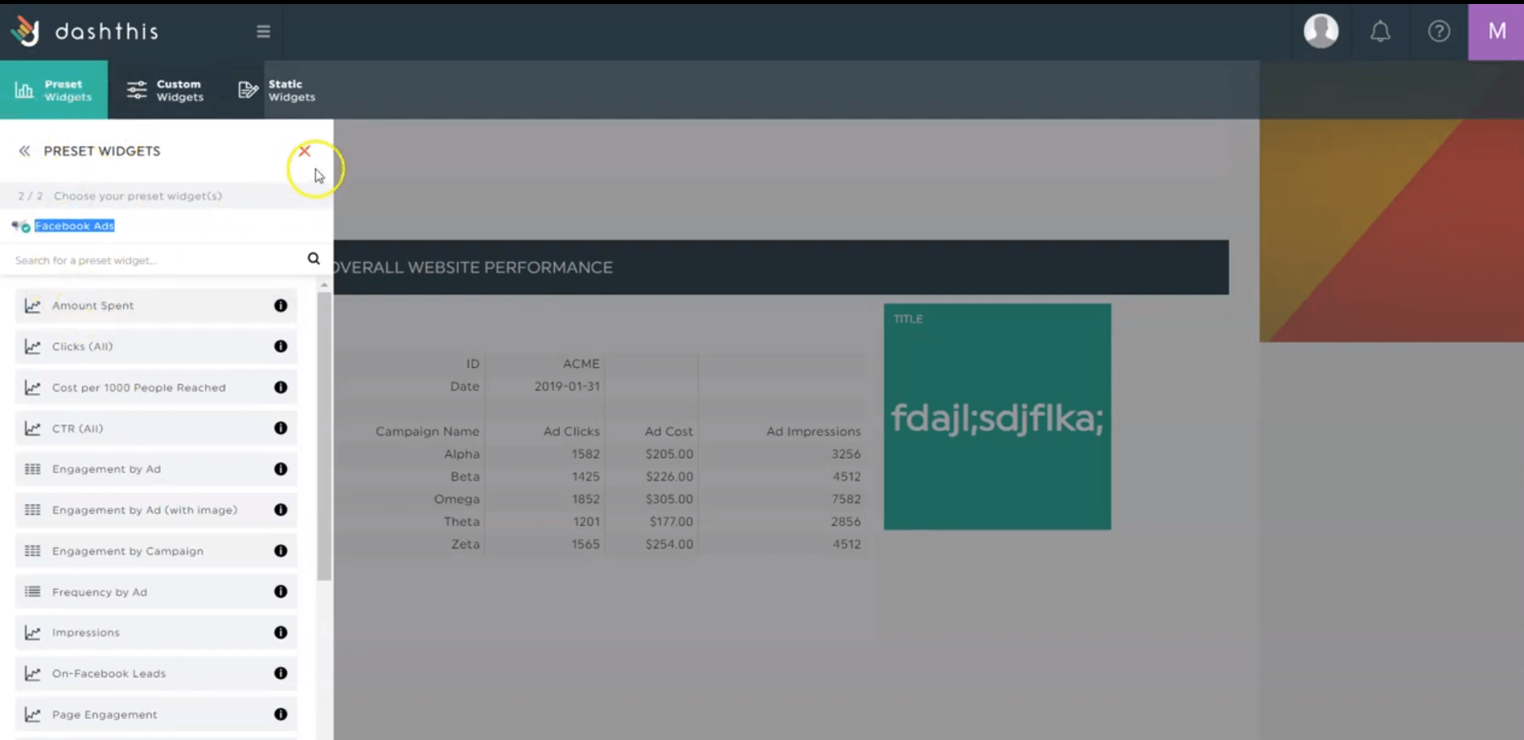Collapse the panel with the double-chevron back arrow
The image size is (1524, 740).
25,151
